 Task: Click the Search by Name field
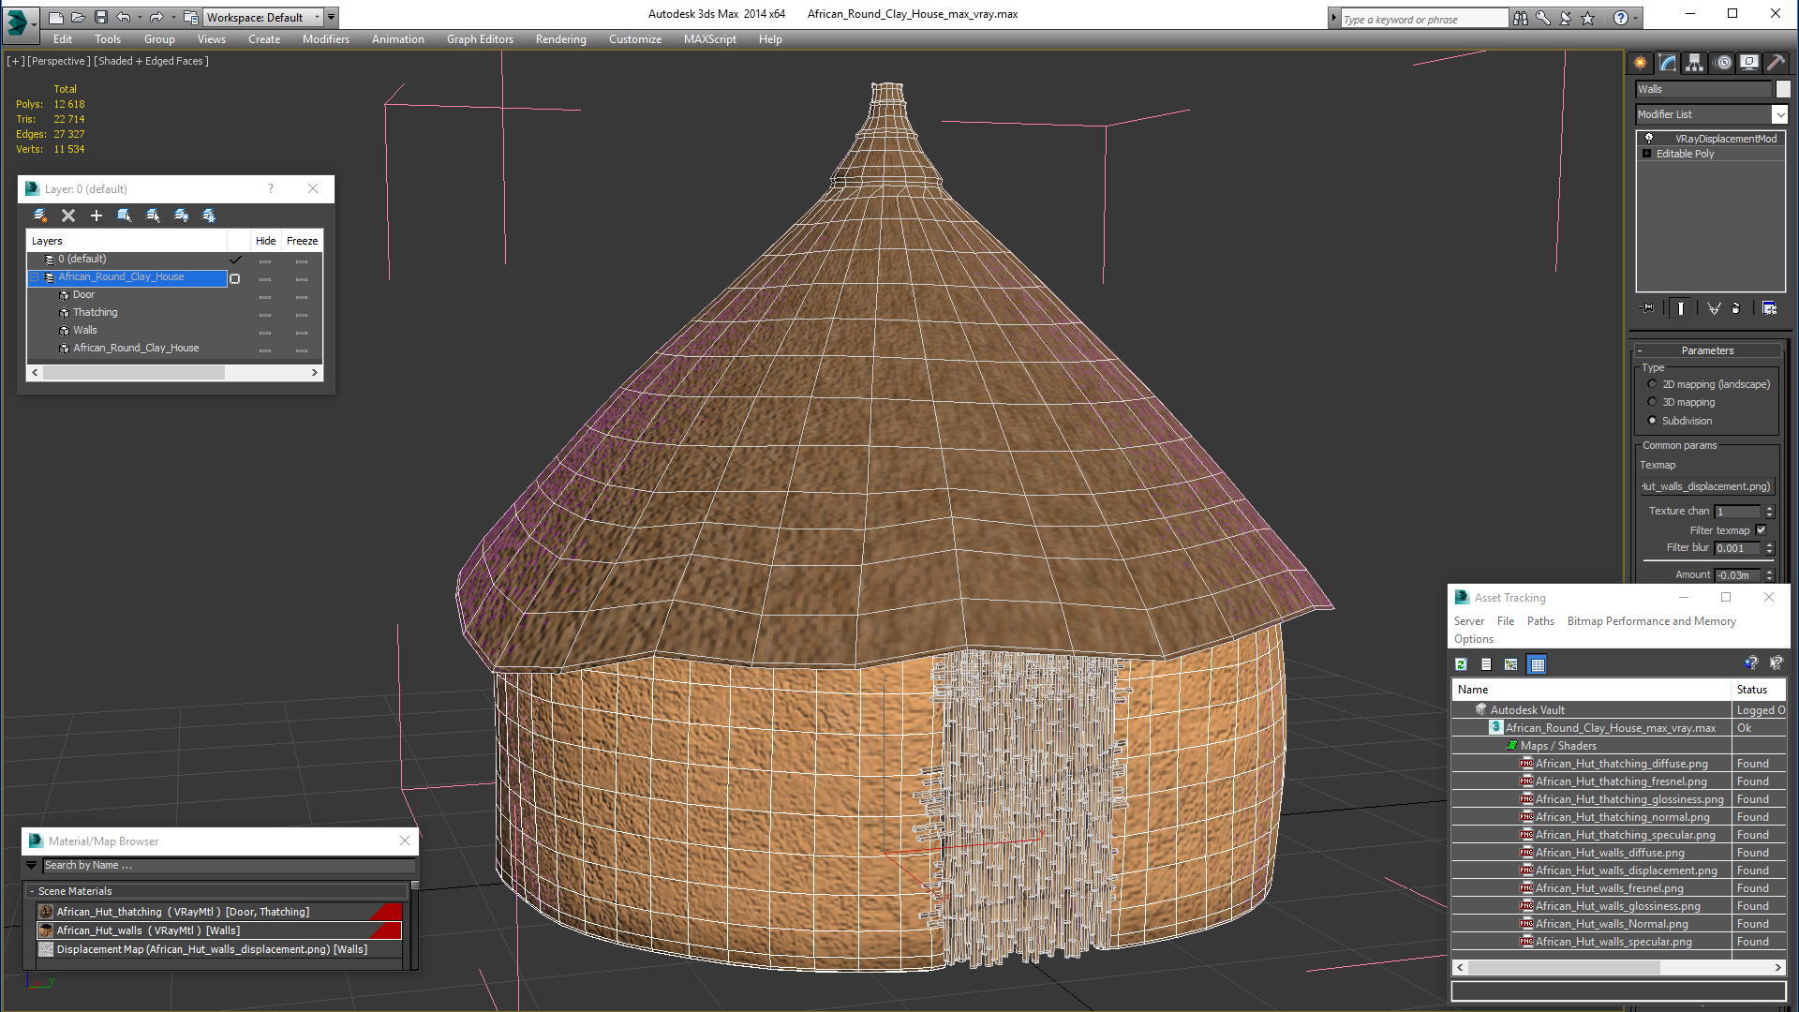tap(225, 866)
